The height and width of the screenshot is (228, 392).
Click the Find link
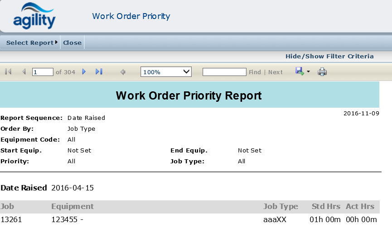(255, 72)
